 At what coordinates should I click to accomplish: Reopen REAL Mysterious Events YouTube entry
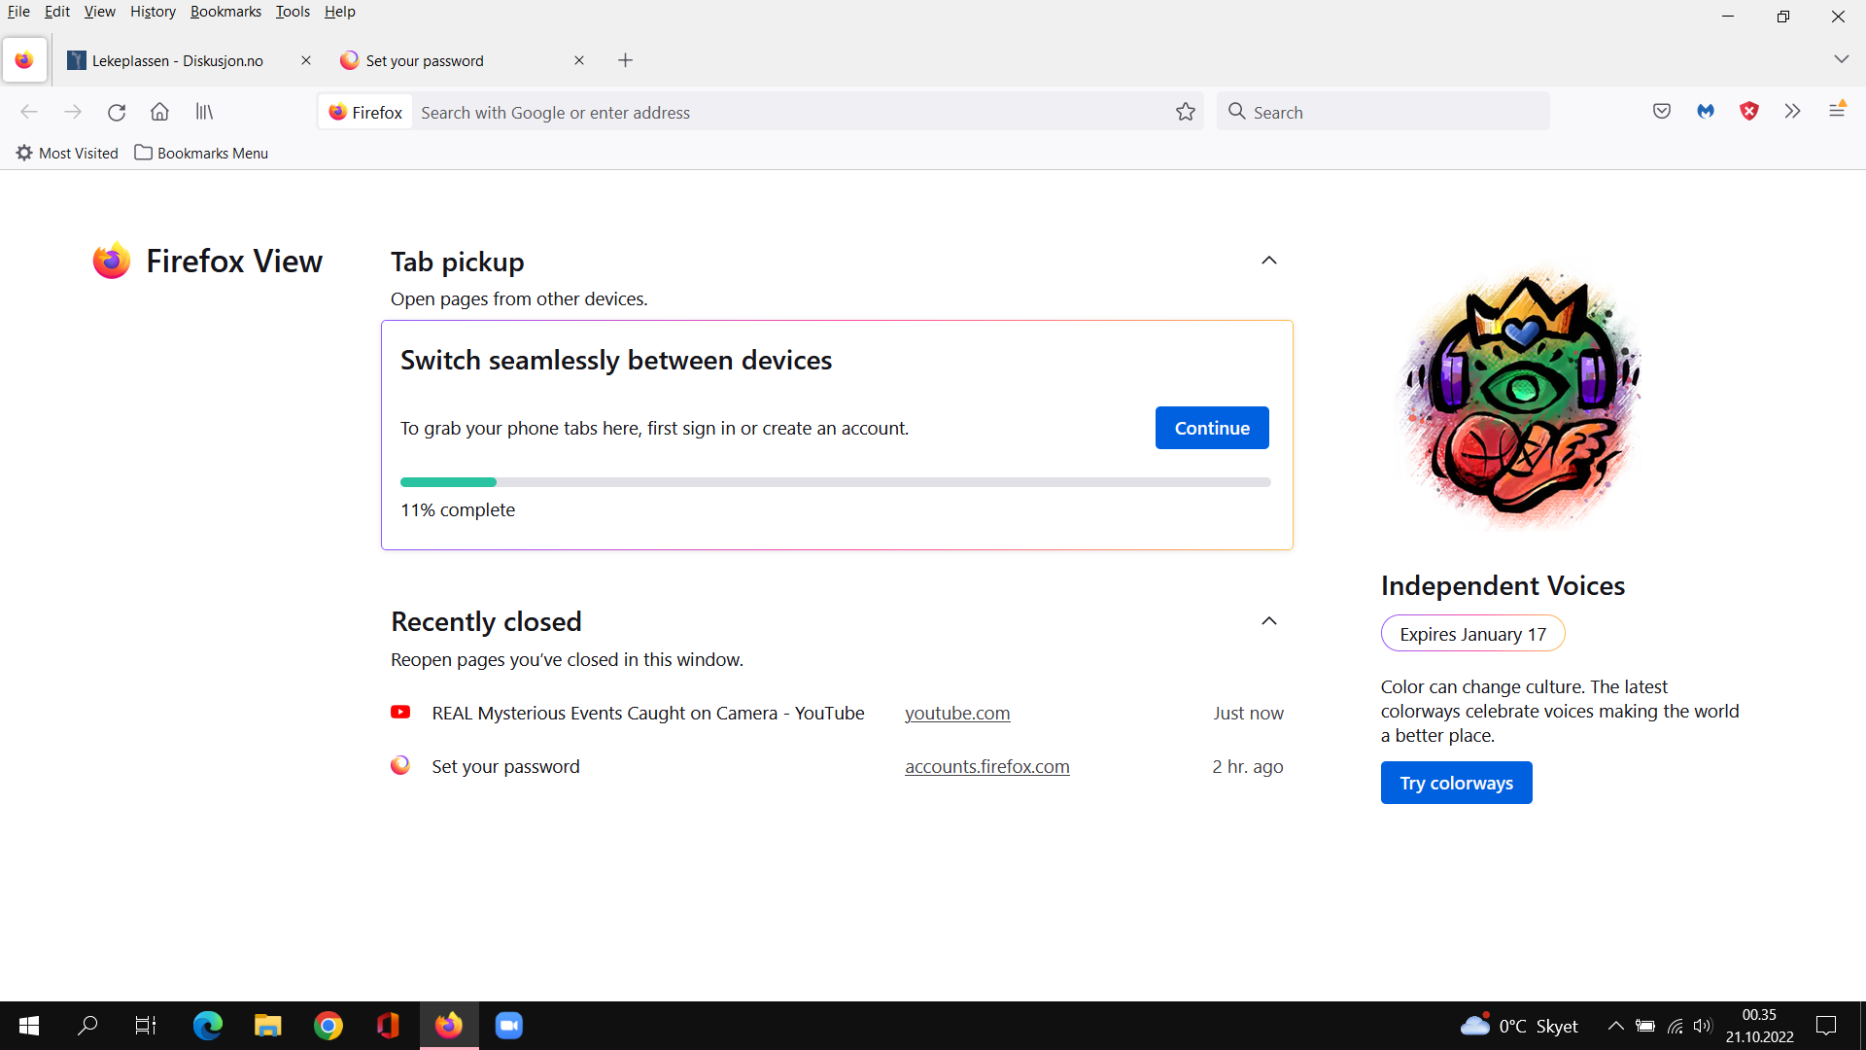coord(647,713)
